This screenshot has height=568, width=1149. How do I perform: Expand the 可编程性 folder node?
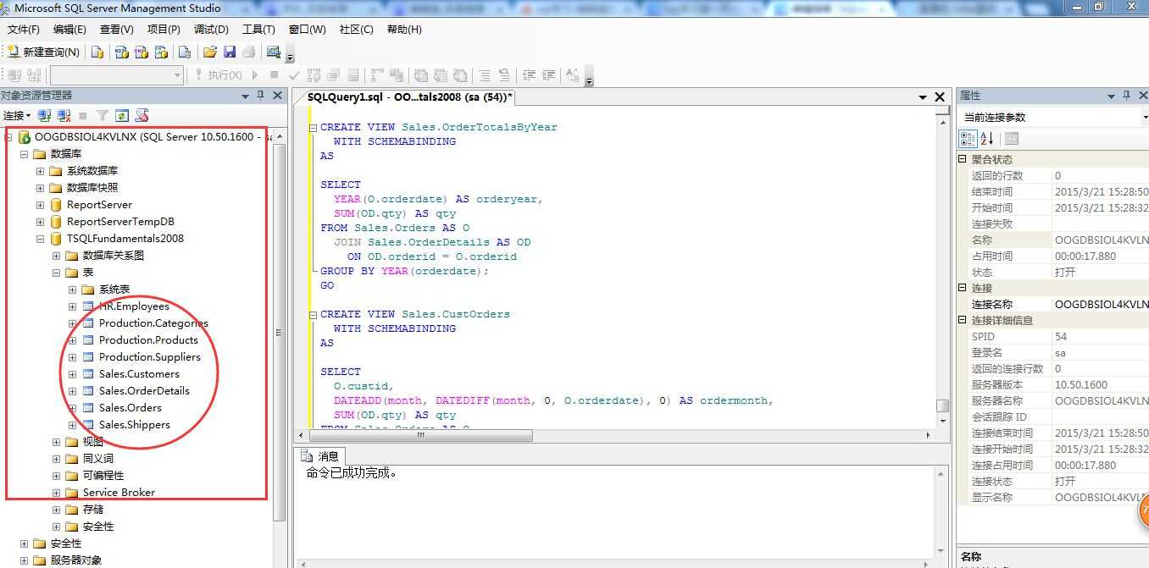click(x=56, y=476)
